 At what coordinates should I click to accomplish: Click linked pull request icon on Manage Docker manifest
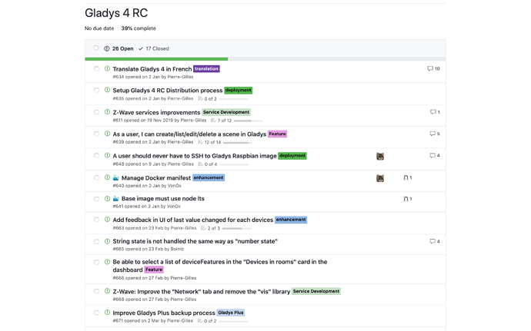406,177
